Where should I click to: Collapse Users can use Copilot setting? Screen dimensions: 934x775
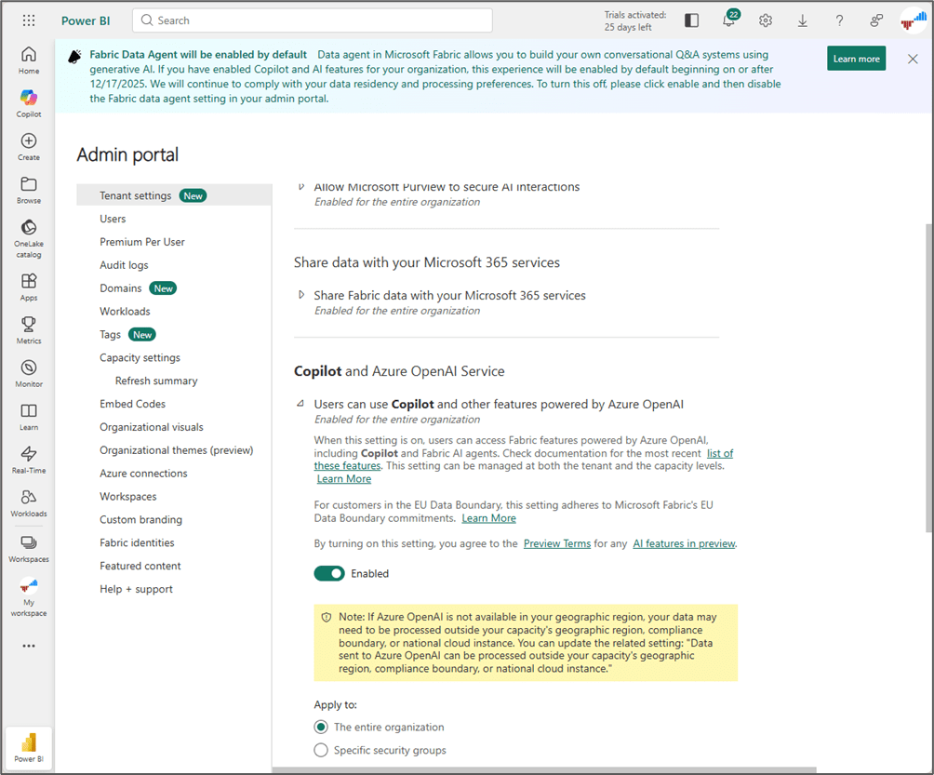(x=300, y=404)
